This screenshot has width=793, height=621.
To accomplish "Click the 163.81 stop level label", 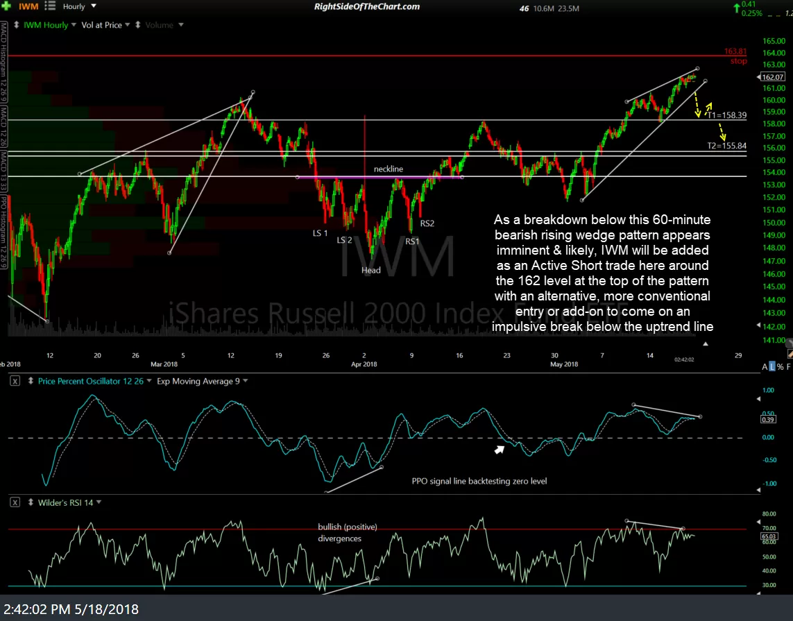I will (735, 51).
